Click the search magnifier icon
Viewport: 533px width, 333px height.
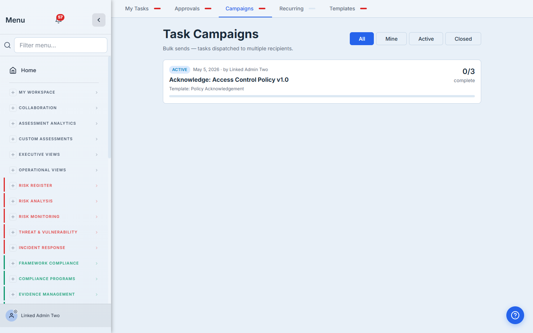click(x=7, y=45)
